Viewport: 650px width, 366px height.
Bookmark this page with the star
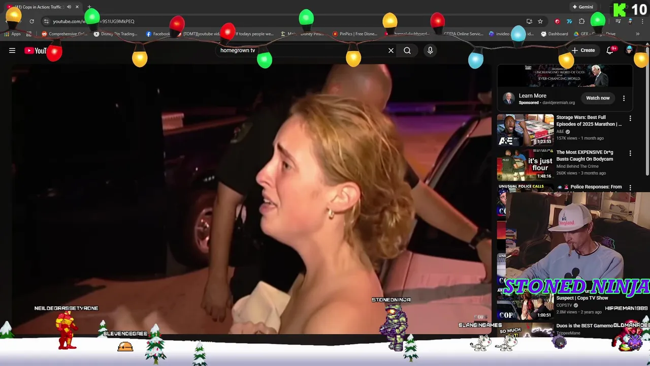pyautogui.click(x=540, y=21)
